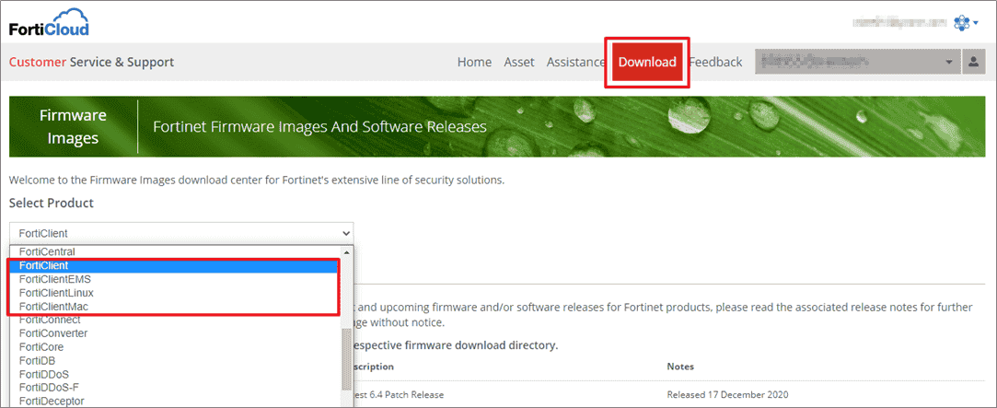Click the FortiCloud logo
The height and width of the screenshot is (408, 997).
coord(49,22)
